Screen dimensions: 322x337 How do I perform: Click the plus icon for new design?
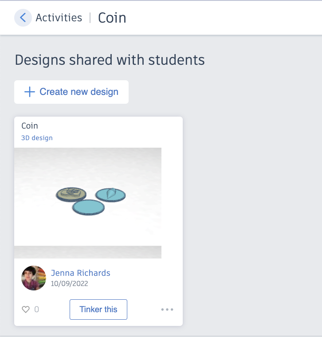coord(29,92)
